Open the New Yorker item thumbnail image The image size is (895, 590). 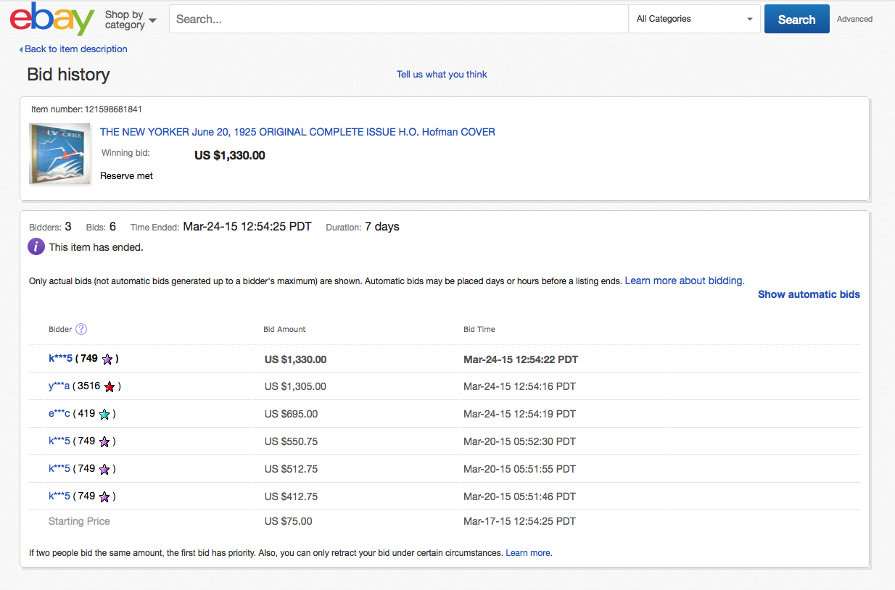[59, 154]
